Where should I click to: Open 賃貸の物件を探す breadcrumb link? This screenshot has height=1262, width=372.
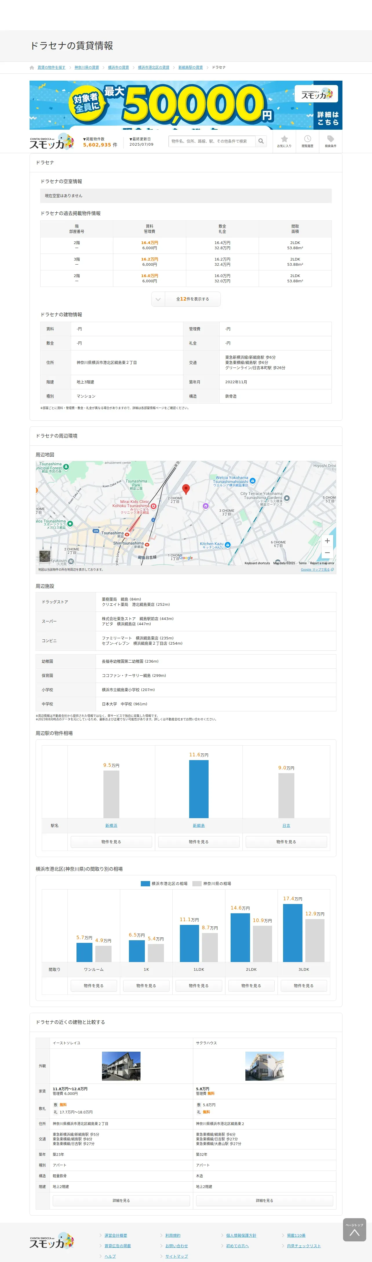(x=51, y=68)
